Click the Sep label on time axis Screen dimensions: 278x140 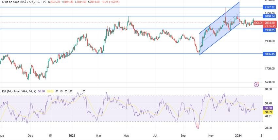[x=183, y=135]
